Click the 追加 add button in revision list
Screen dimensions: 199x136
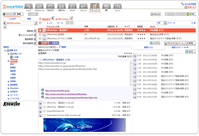pos(190,52)
